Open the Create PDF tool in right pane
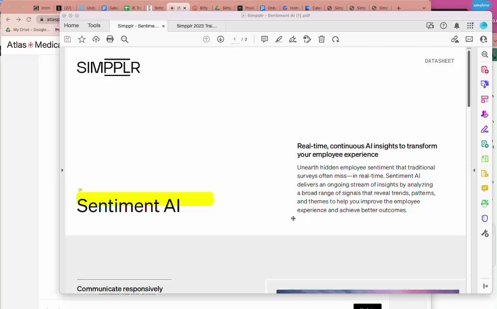The width and height of the screenshot is (497, 309). click(x=485, y=70)
